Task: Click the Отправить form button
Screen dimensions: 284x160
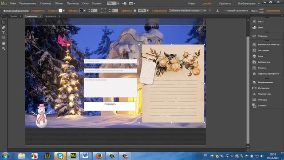Action: [110, 106]
